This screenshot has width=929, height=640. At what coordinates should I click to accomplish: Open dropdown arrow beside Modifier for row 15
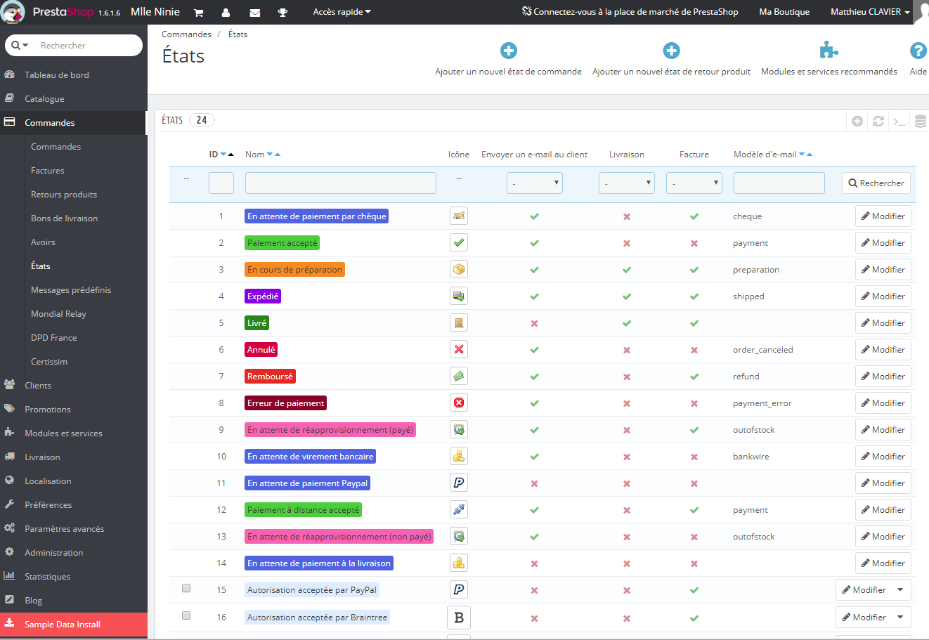coord(900,590)
